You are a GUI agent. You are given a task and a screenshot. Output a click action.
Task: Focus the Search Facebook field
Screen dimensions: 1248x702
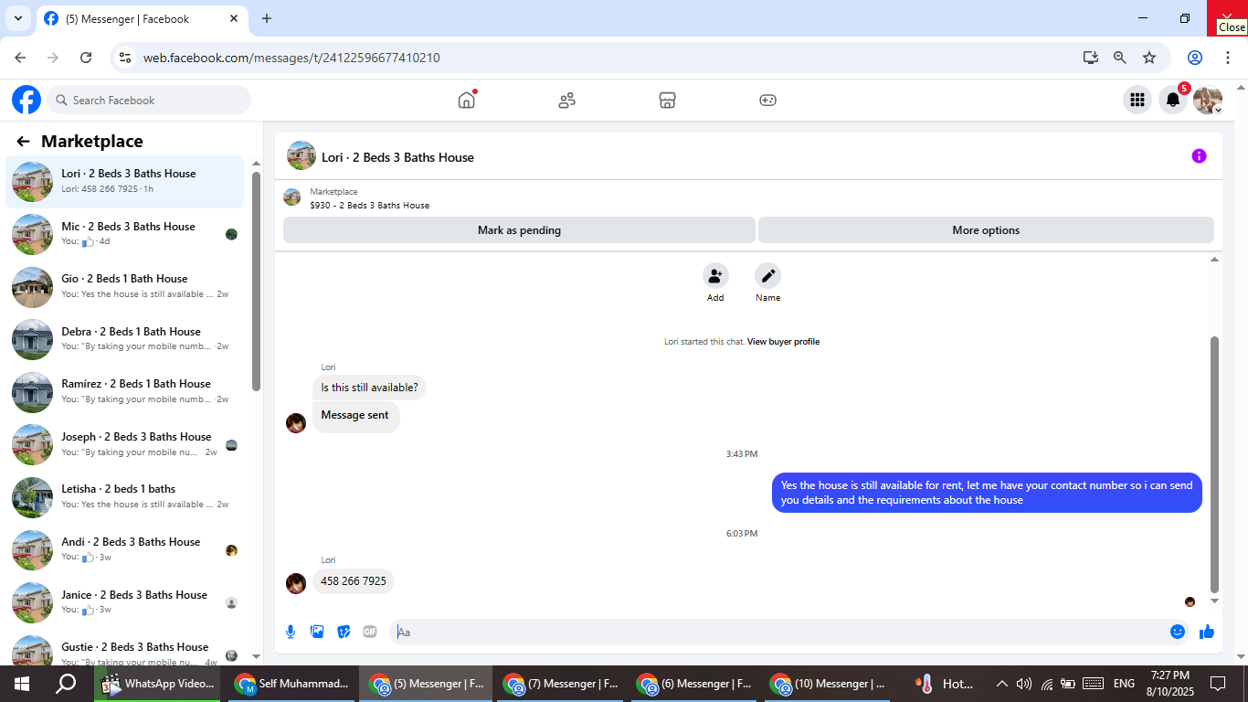coord(149,100)
